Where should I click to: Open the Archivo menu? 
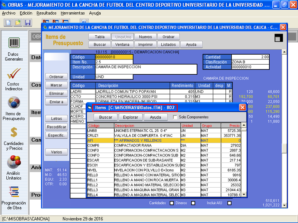[9, 13]
